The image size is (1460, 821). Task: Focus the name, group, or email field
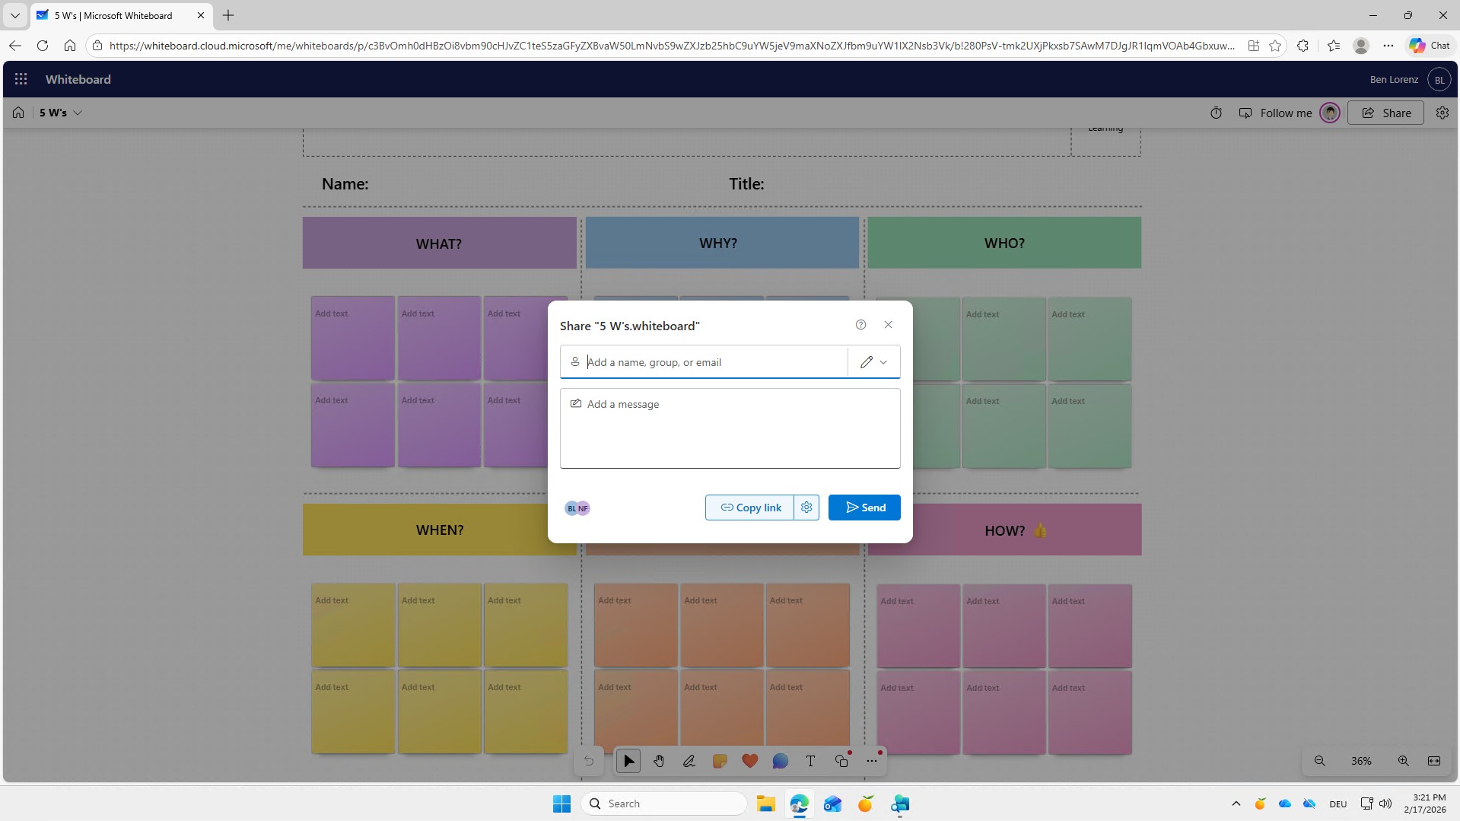pos(714,362)
